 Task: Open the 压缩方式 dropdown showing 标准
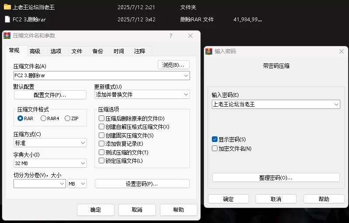[x=50, y=143]
